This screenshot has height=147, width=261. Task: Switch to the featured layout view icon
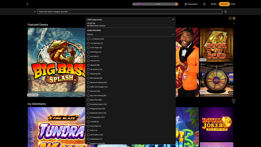[230, 18]
